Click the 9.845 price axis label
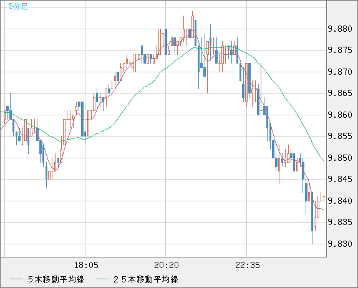This screenshot has width=358, height=288. click(x=340, y=179)
